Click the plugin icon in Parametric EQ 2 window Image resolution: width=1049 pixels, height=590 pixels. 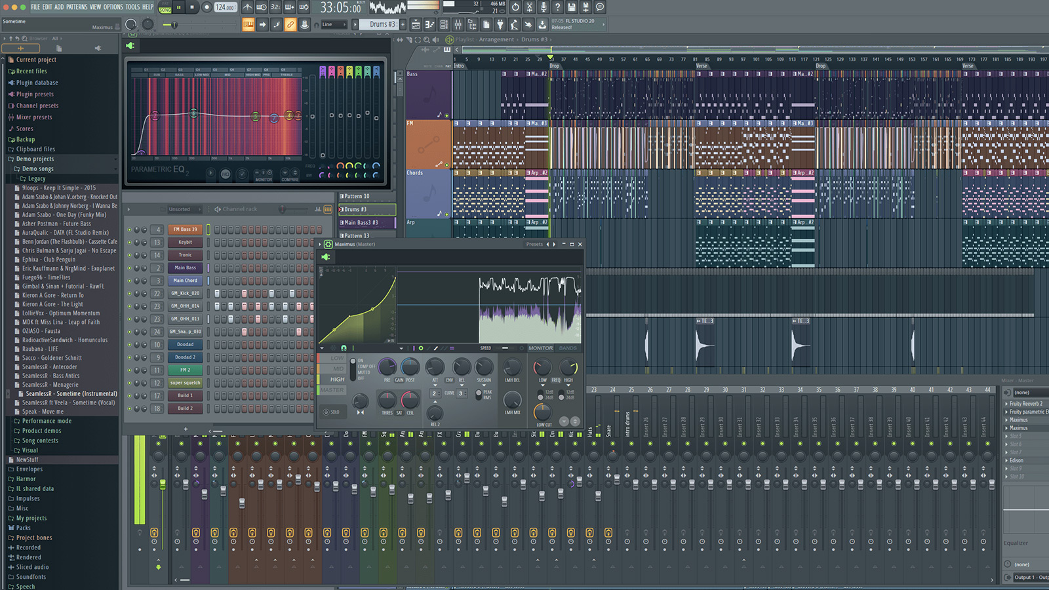(130, 46)
